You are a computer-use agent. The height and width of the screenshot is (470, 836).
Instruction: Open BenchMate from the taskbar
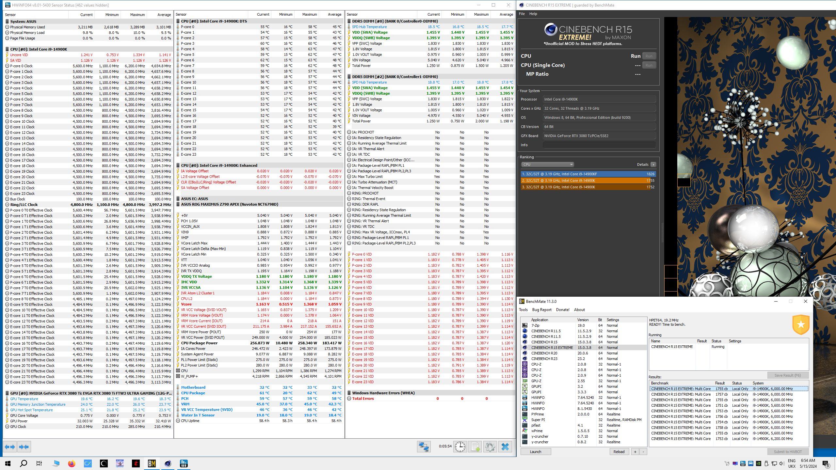pos(152,463)
